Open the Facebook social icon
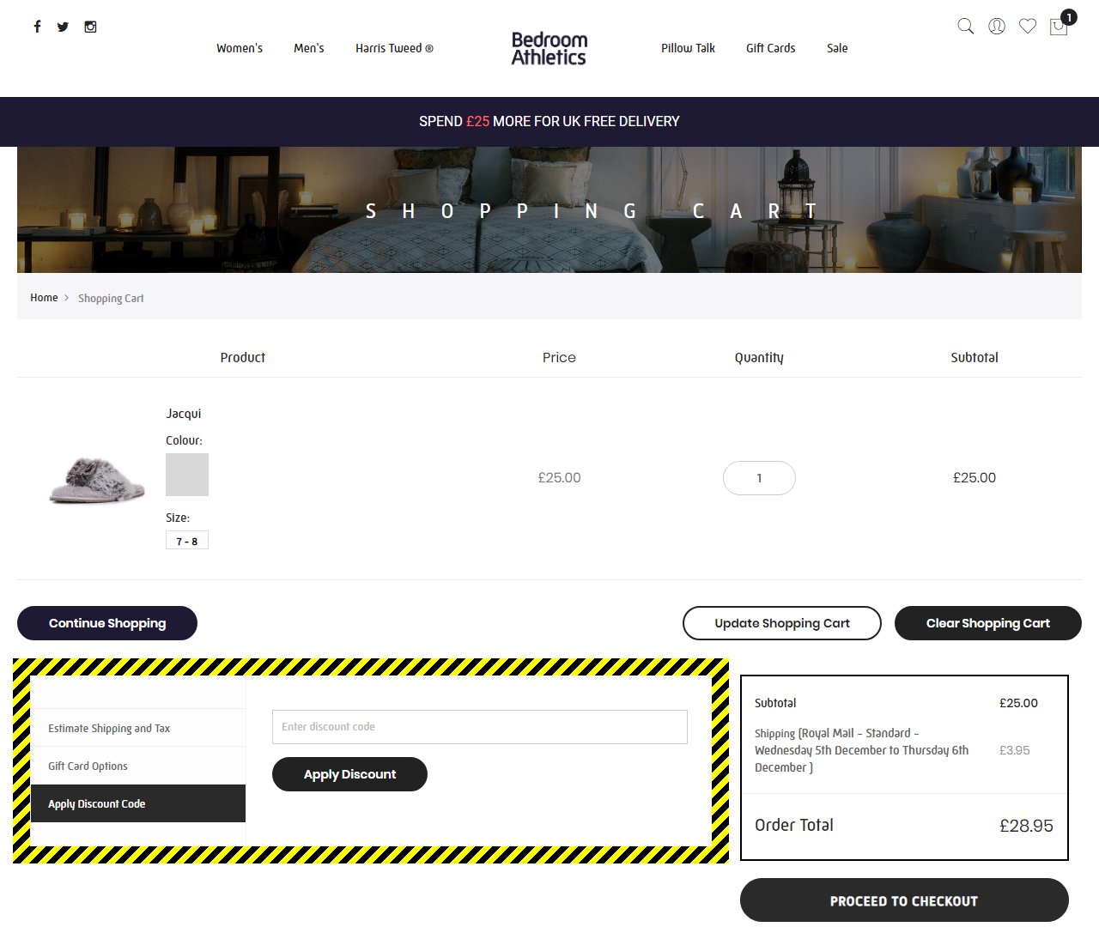The image size is (1099, 927). point(37,27)
